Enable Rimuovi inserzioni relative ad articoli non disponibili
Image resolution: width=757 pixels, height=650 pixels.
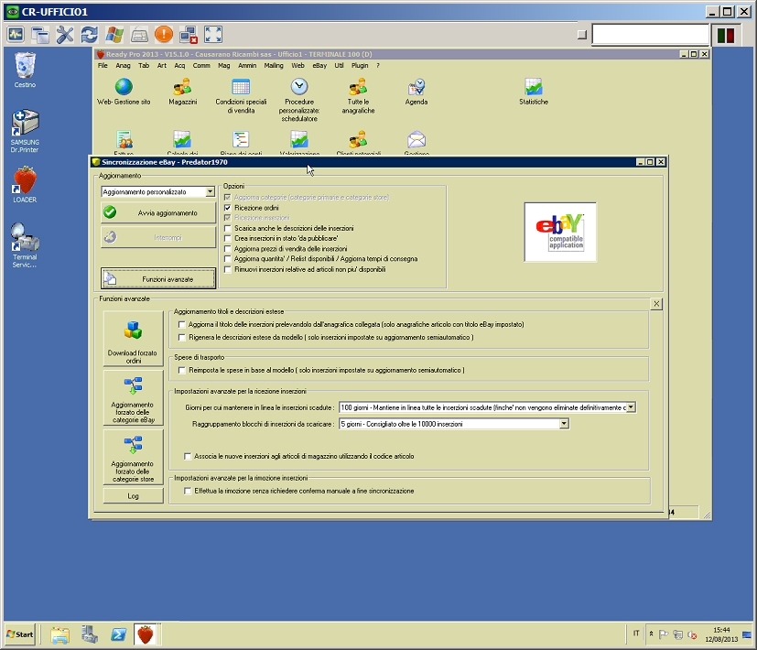(227, 269)
